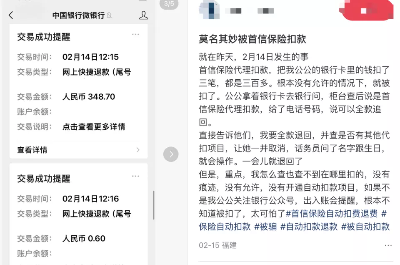Go back using the left arrow icon
This screenshot has height=265, width=400.
11,15
